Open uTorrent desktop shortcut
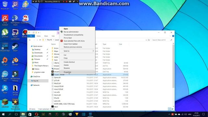208x117 pixels. click(5, 33)
